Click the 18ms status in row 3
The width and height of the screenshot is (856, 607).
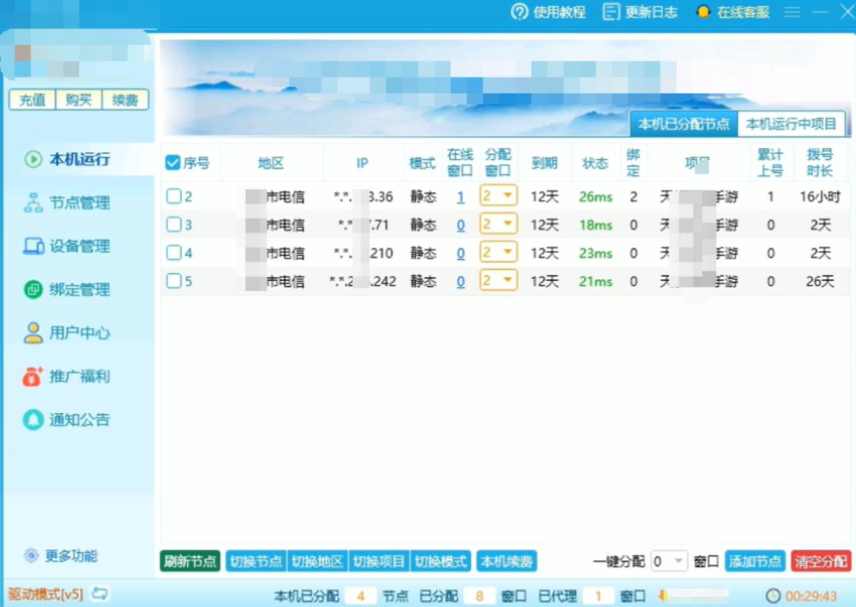[x=595, y=225]
